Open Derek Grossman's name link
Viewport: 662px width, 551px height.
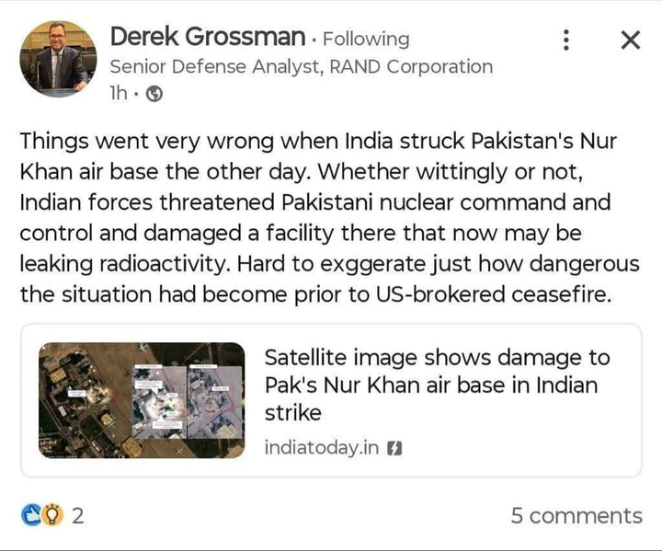click(207, 37)
